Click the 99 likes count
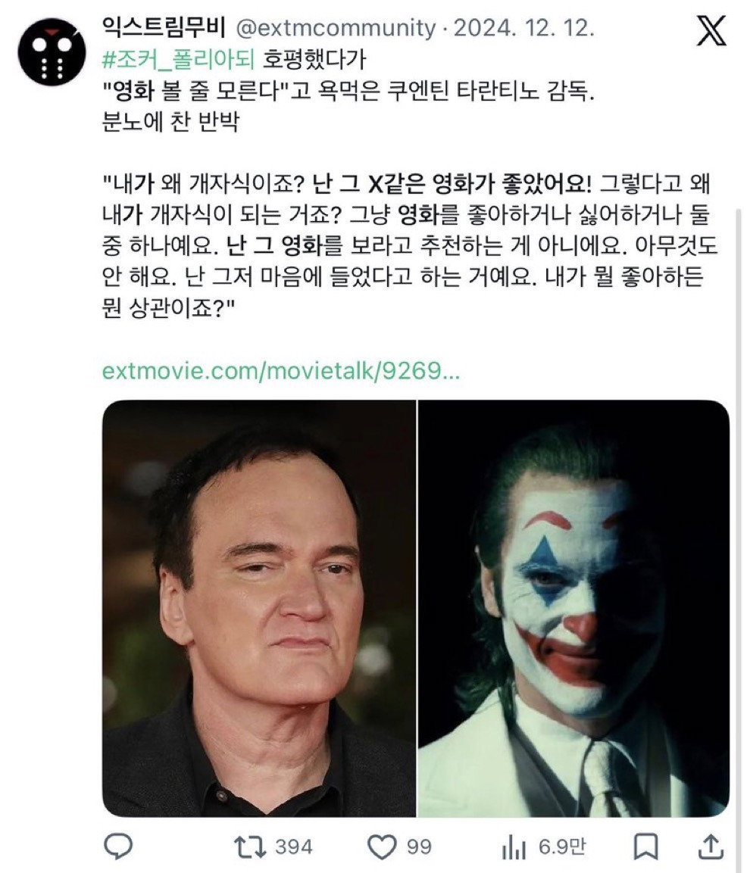The image size is (747, 873). tap(419, 846)
